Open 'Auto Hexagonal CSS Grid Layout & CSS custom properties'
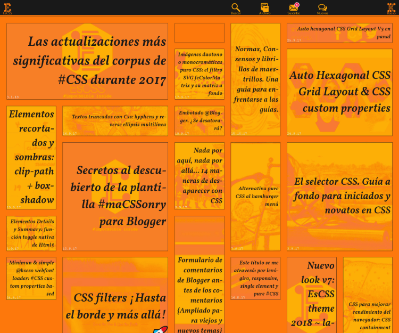399x333 pixels. 339,92
